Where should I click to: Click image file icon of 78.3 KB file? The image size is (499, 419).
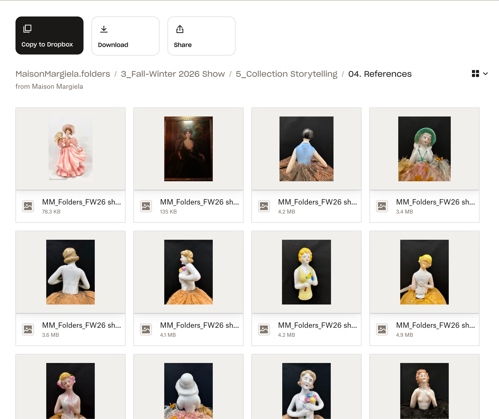click(x=28, y=206)
